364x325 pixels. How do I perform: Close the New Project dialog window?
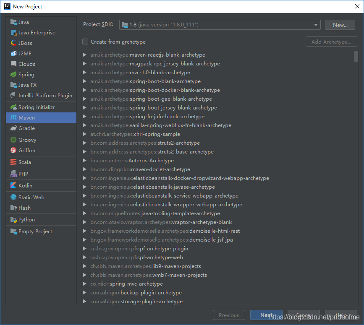(357, 6)
